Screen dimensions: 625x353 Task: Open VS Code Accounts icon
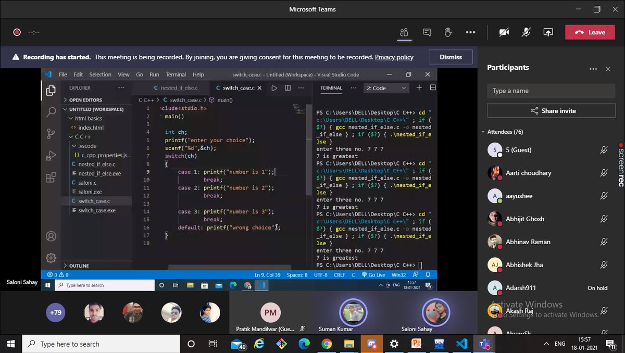click(51, 236)
